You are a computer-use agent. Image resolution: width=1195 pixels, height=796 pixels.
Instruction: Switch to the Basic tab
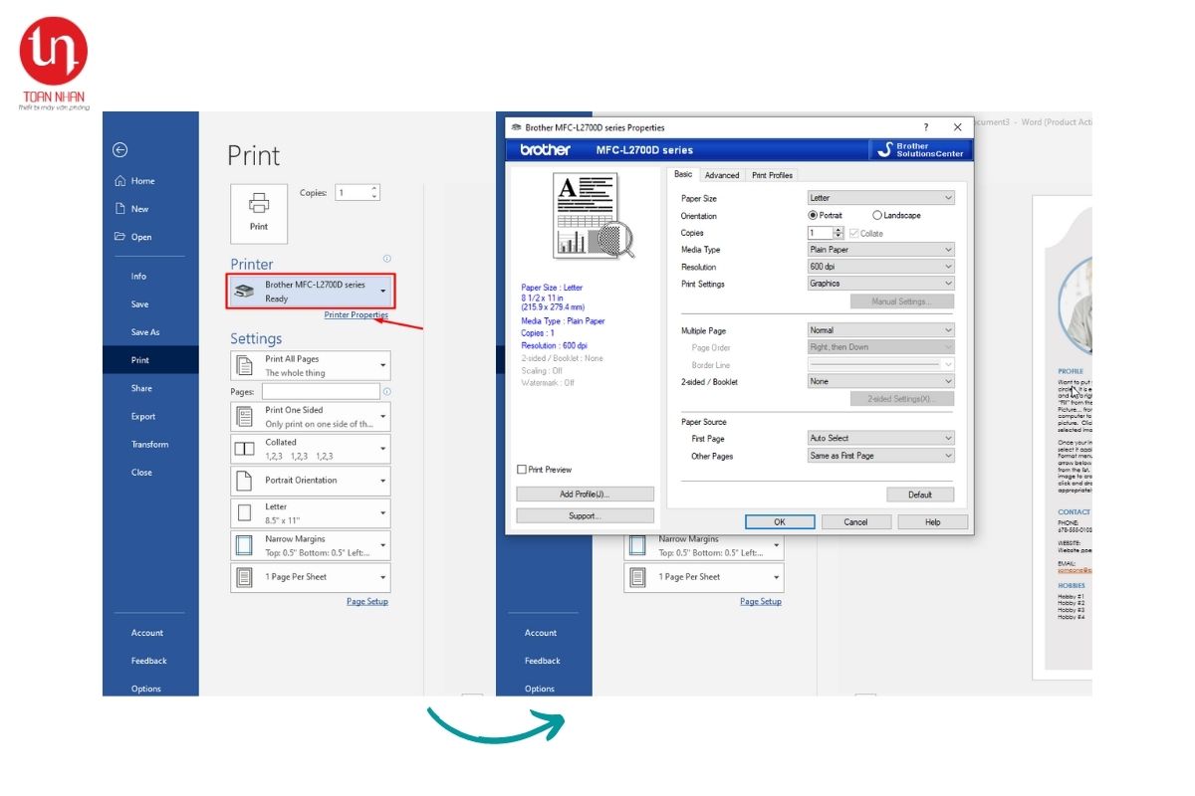pos(683,174)
